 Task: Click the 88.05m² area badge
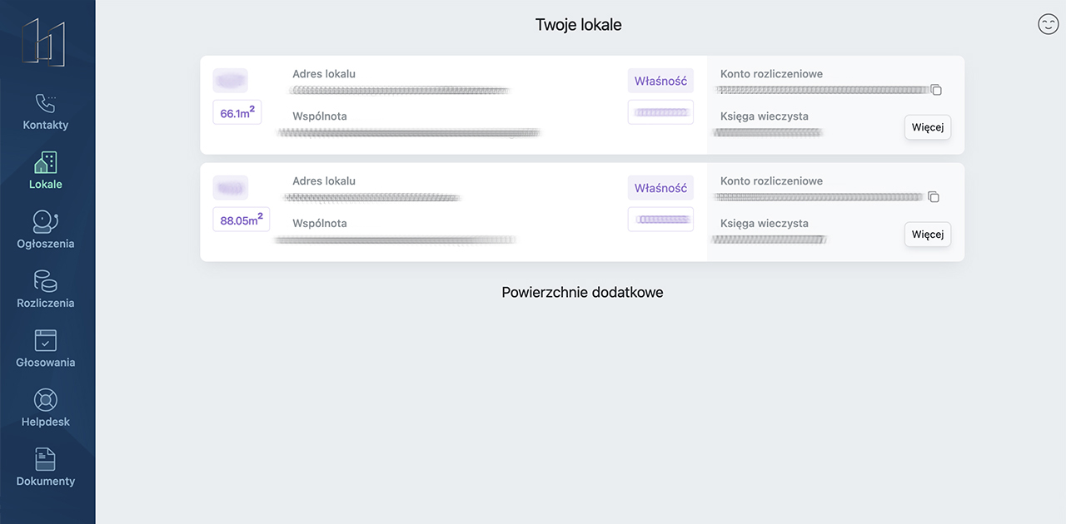(242, 220)
